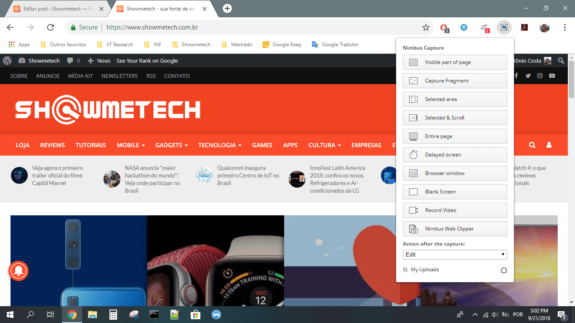
Task: Go back with the browser back arrow
Action: click(x=10, y=27)
